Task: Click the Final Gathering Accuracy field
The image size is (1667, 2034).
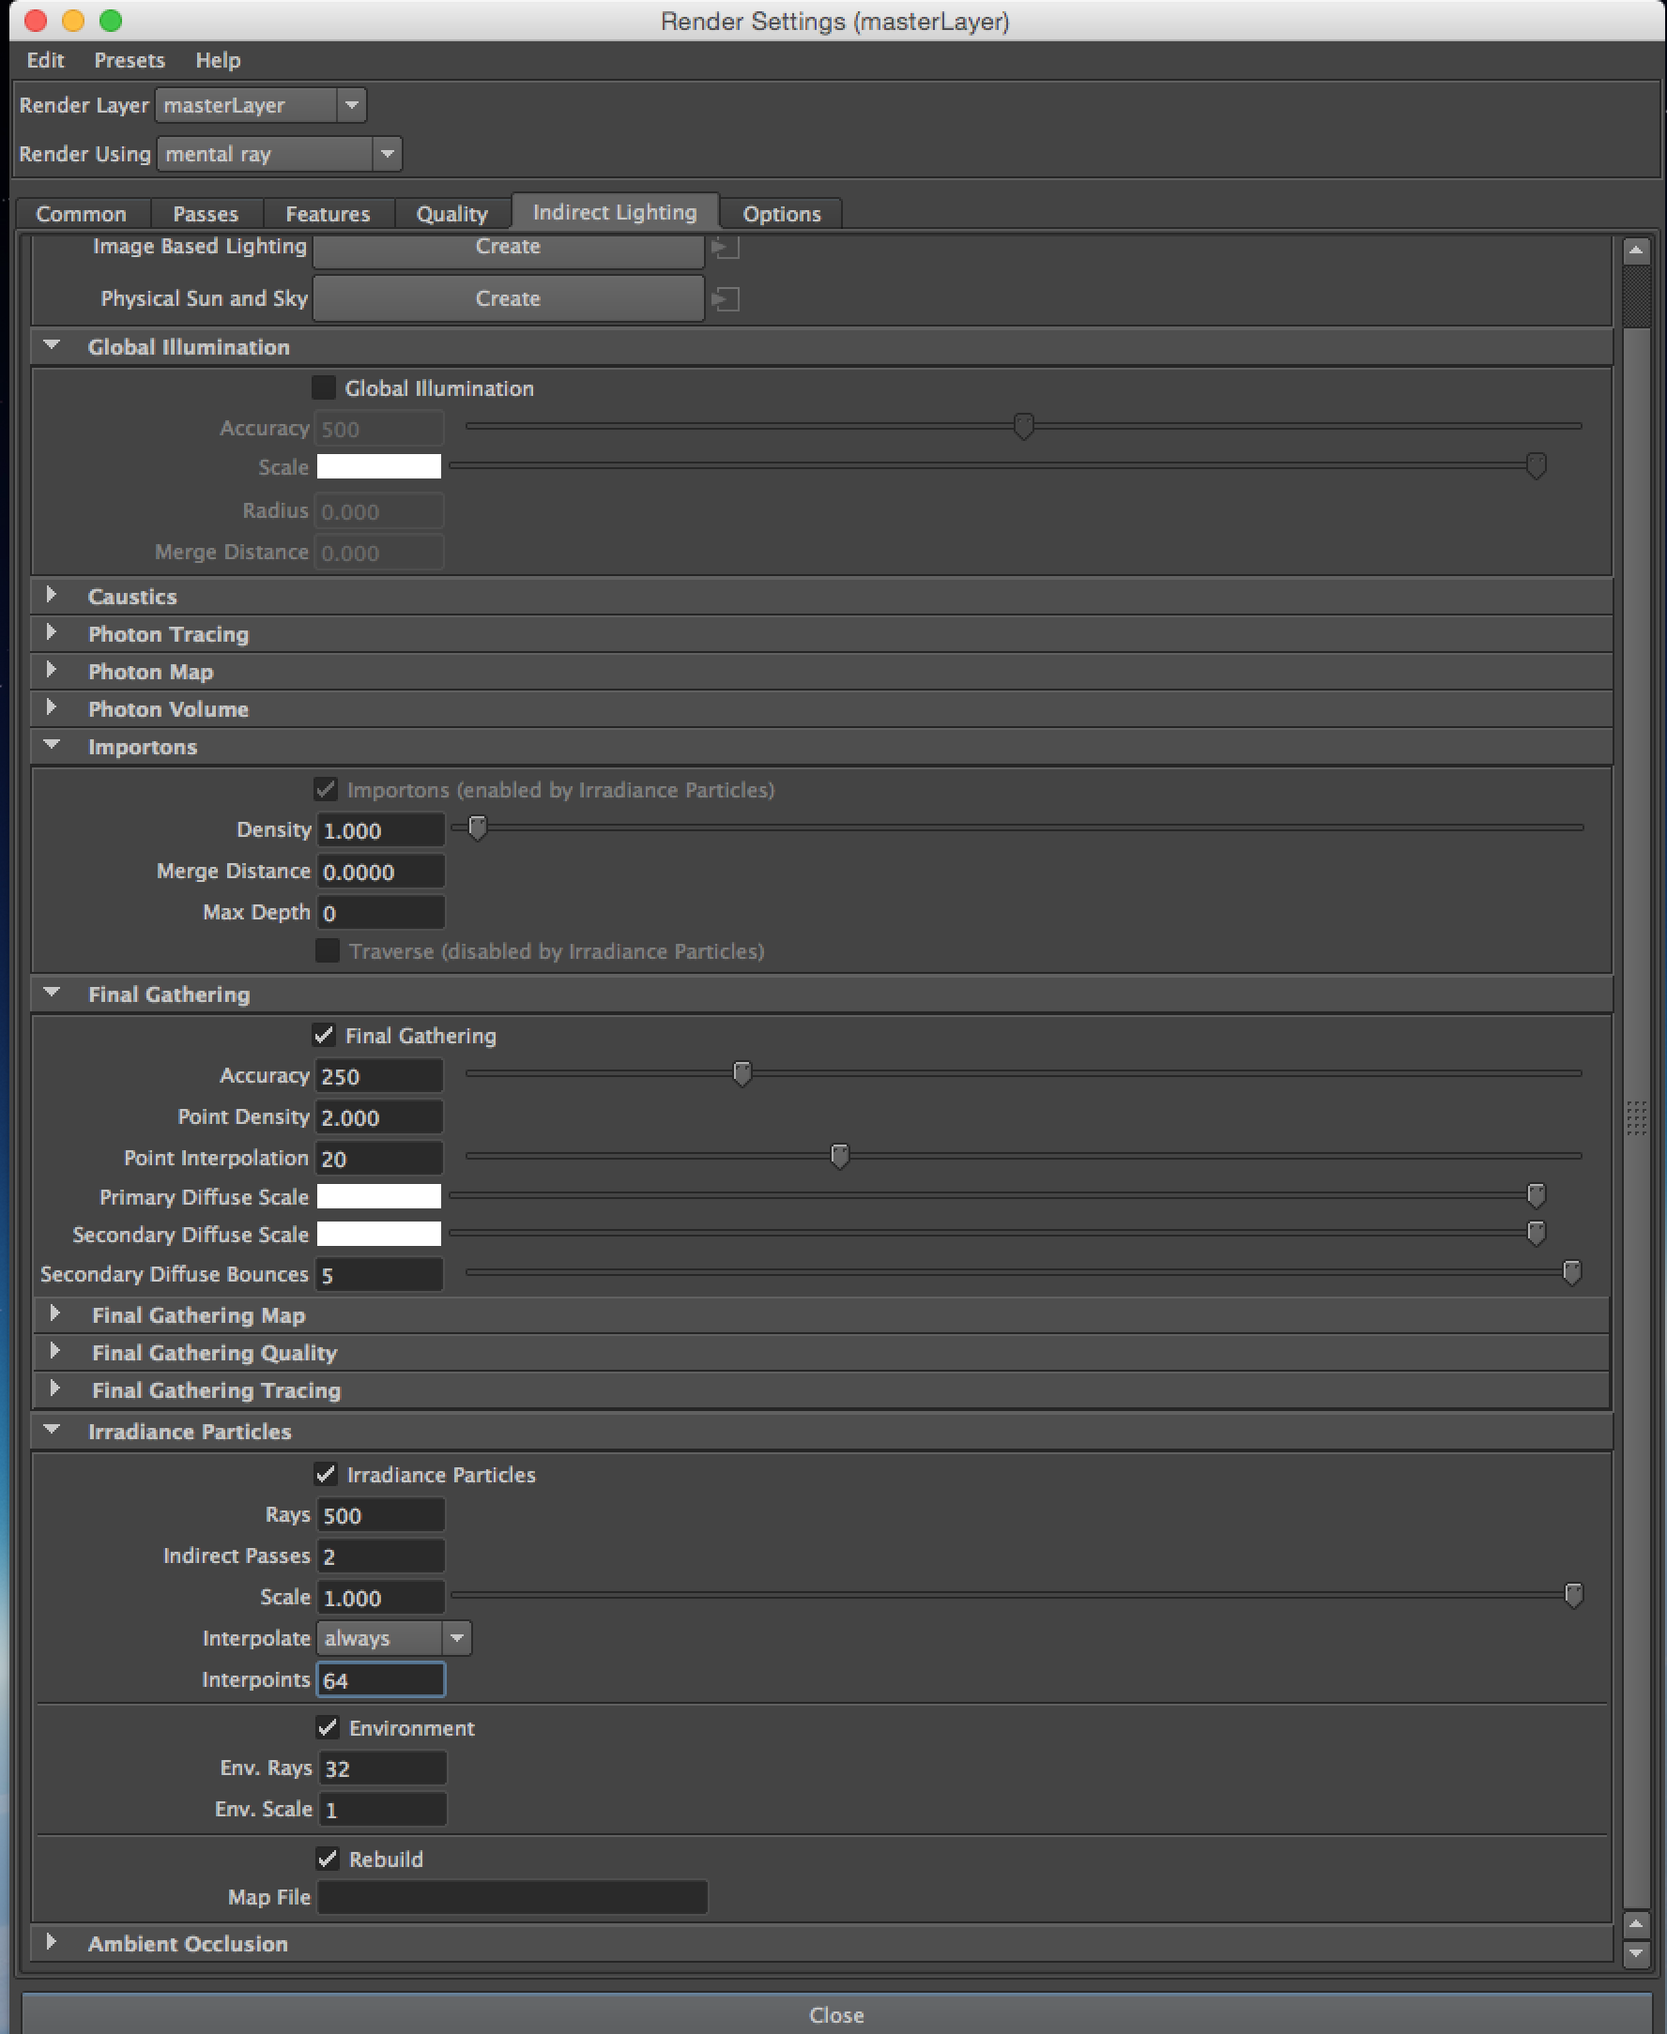Action: click(379, 1076)
